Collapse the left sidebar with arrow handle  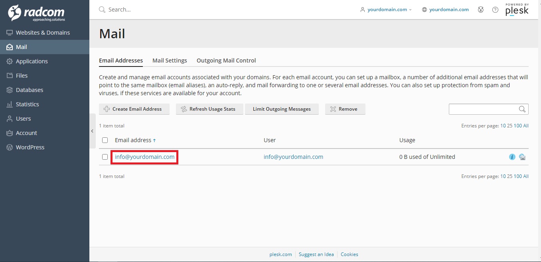click(92, 131)
